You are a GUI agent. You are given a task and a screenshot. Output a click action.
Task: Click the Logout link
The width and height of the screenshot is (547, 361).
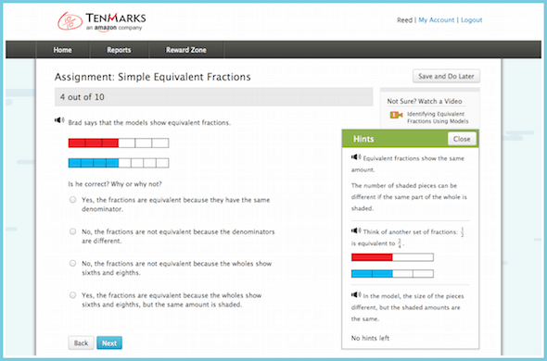coord(471,19)
